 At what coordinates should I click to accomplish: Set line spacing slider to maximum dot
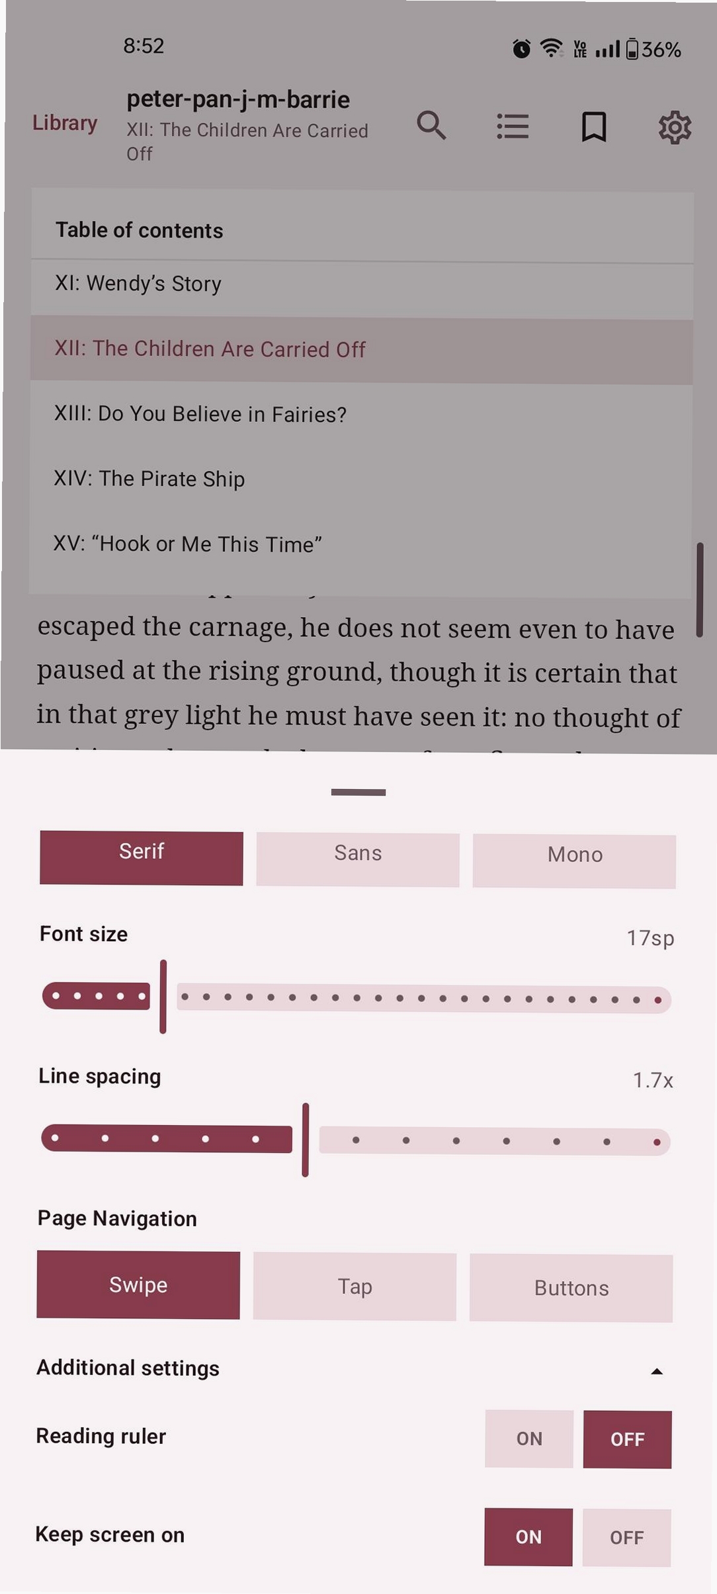(x=657, y=1142)
